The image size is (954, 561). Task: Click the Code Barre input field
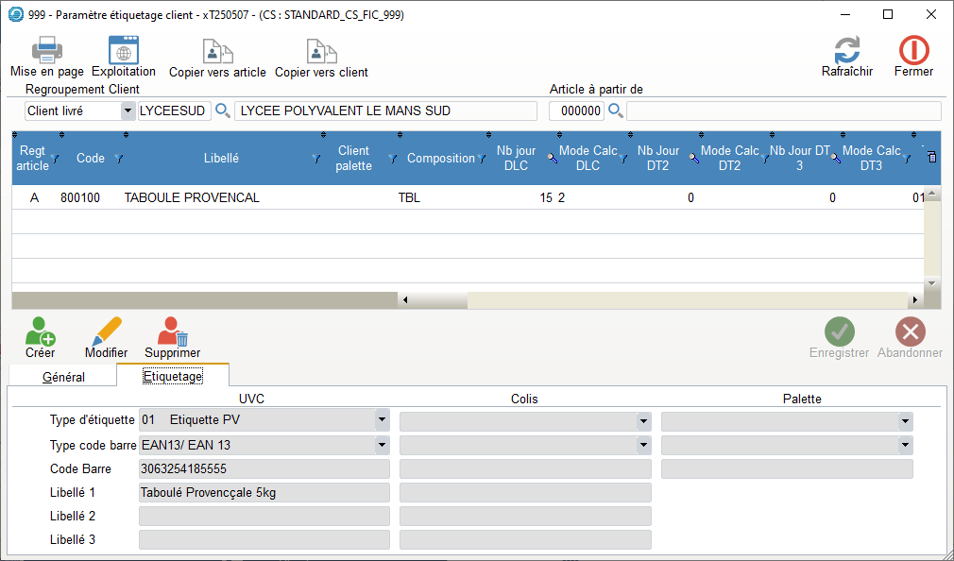264,468
